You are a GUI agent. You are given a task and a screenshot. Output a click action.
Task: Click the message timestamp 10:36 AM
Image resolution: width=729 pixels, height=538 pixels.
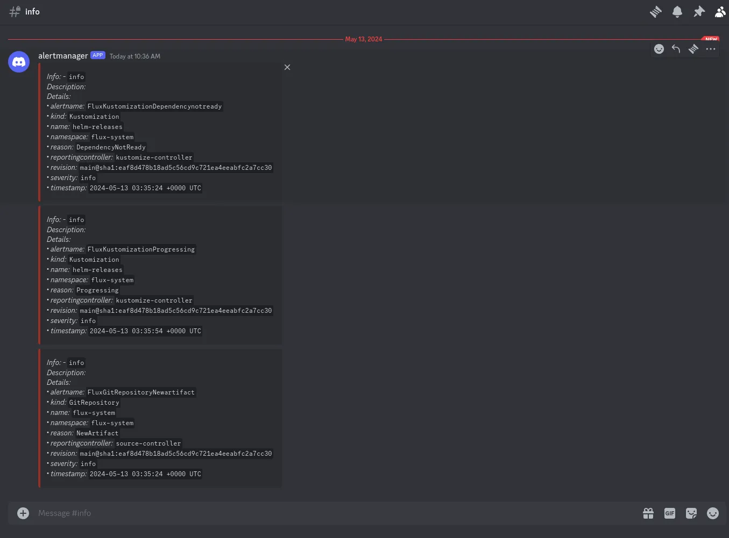[135, 56]
